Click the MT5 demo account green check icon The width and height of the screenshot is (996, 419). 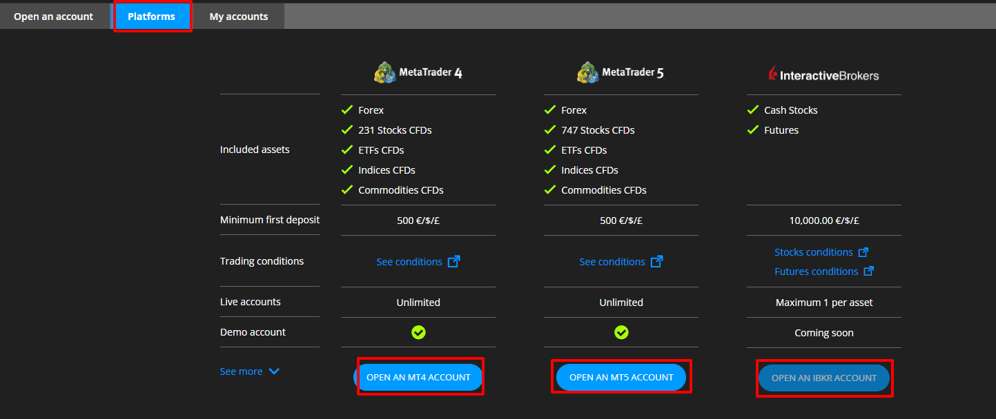pyautogui.click(x=621, y=332)
